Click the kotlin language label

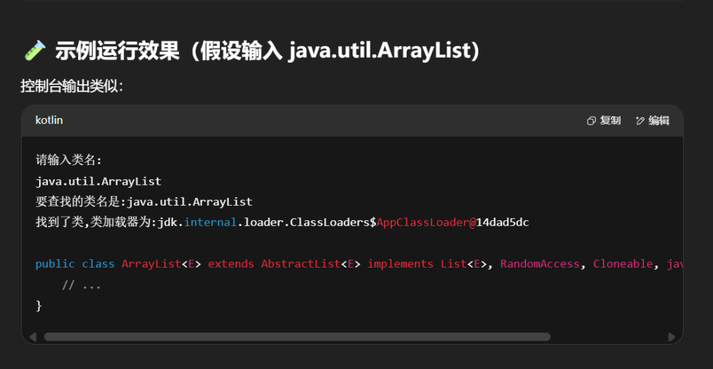pos(49,120)
